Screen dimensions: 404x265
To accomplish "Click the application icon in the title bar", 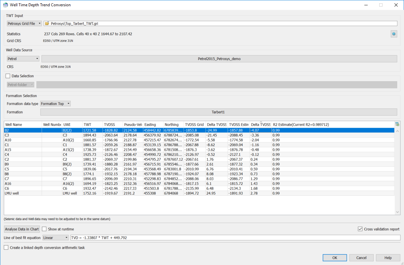I will coord(5,5).
